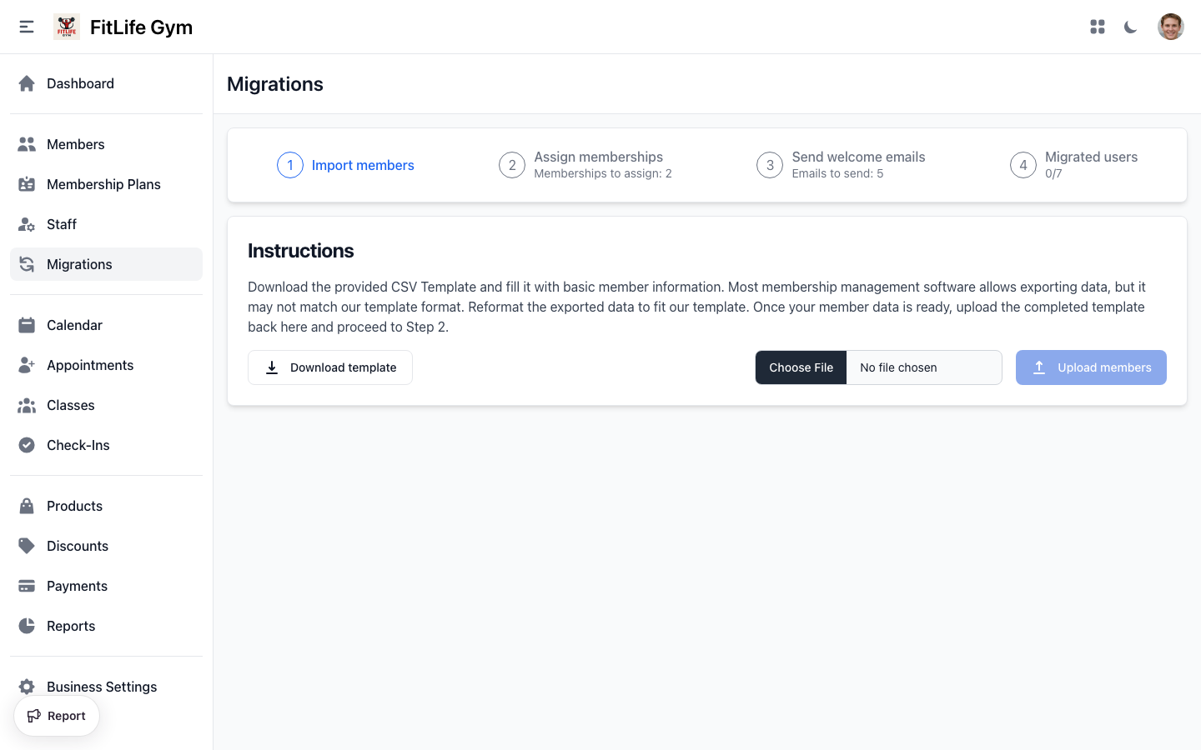Click Upload members
1201x750 pixels.
click(1091, 367)
